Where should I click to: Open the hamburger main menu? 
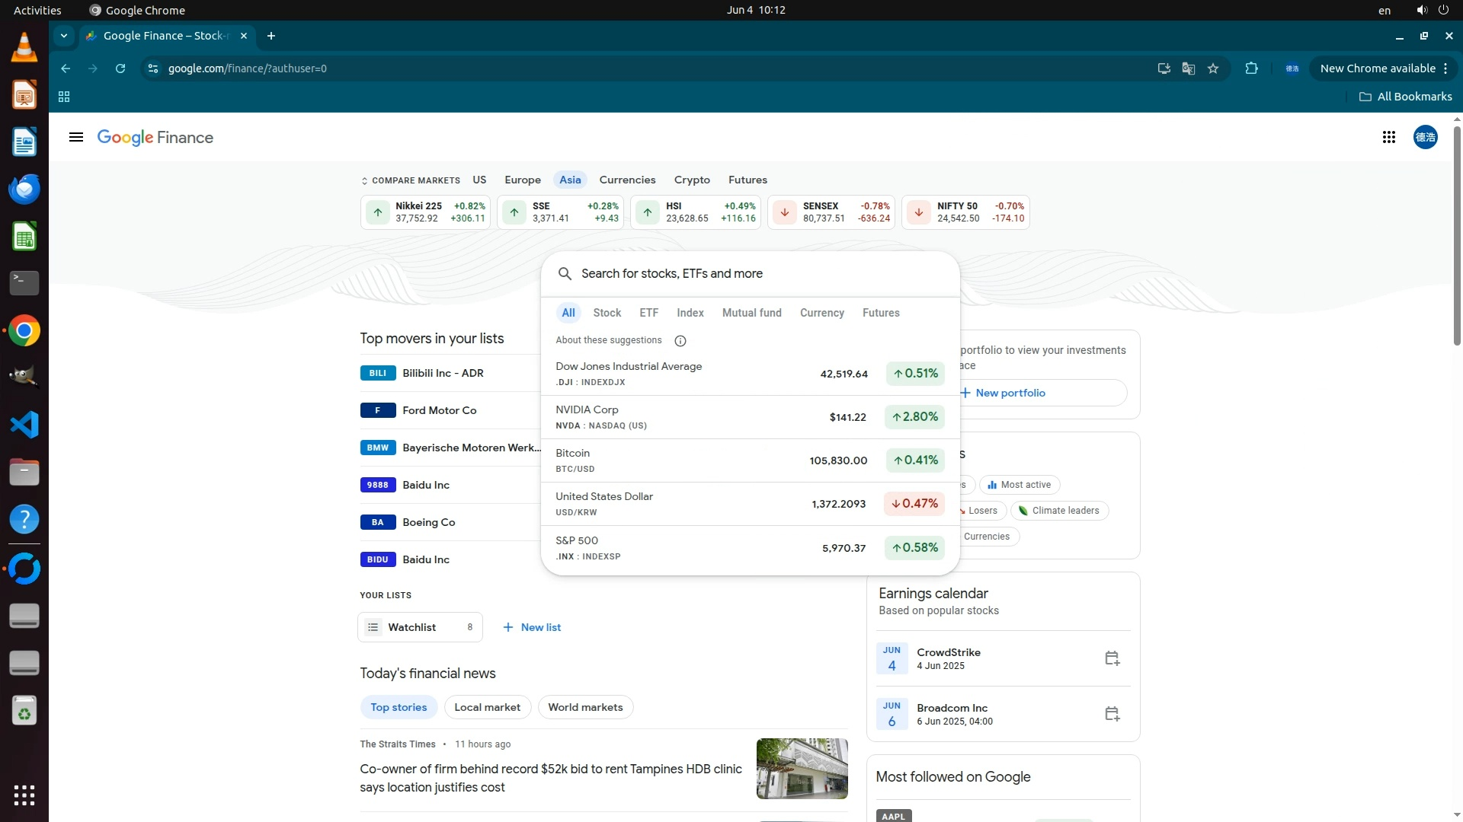[75, 137]
